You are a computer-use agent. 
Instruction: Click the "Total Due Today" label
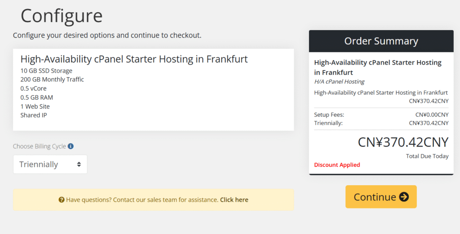click(427, 156)
